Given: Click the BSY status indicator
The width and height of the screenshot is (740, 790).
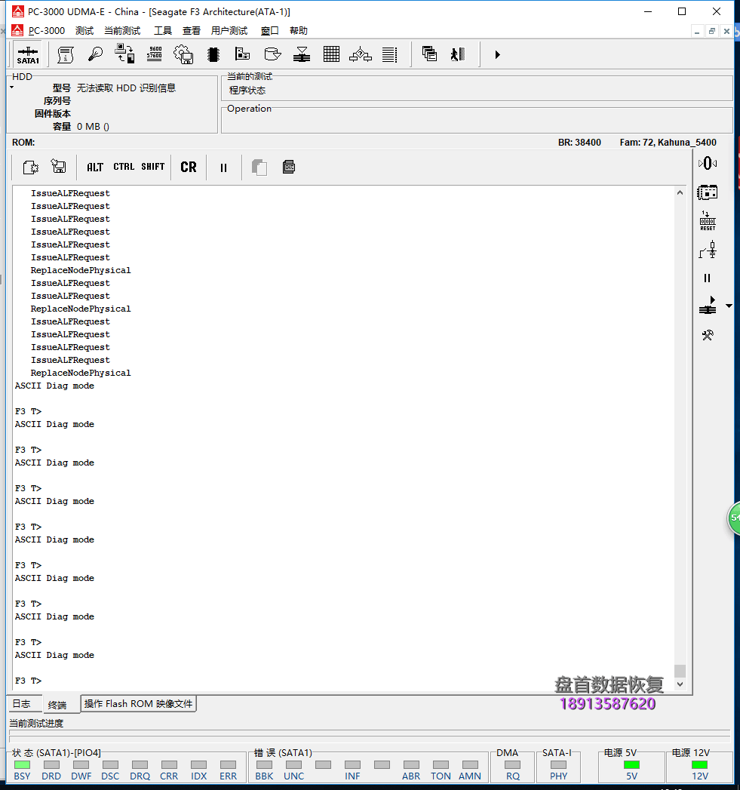Looking at the screenshot, I should (x=22, y=765).
